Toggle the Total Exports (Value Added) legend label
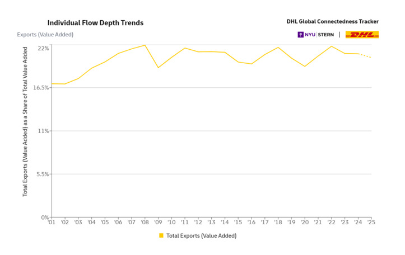The width and height of the screenshot is (405, 255). (201, 235)
